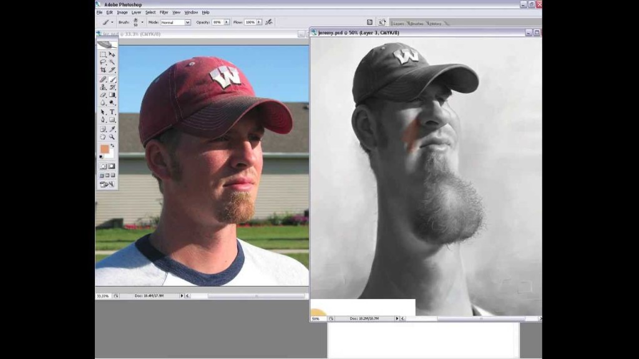Click the 50% zoom field of jeremy.psd
The height and width of the screenshot is (359, 639).
click(316, 318)
